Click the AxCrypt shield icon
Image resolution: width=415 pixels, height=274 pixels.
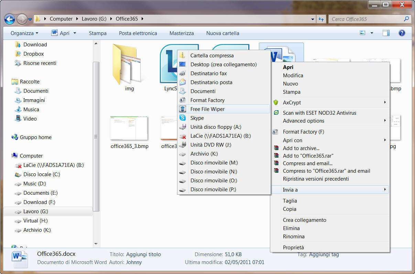point(276,102)
